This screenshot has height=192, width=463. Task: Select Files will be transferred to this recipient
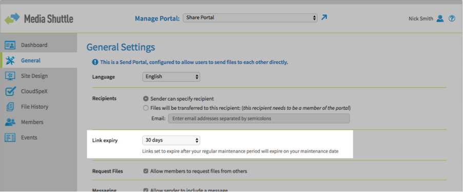coord(146,108)
